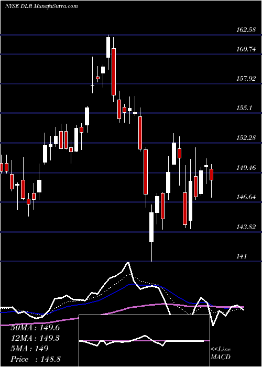The height and width of the screenshot is (367, 262).
Task: Click the 149.46 price level label
Action: pyautogui.click(x=246, y=167)
